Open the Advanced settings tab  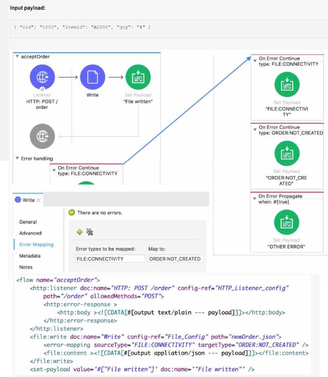[x=30, y=233]
